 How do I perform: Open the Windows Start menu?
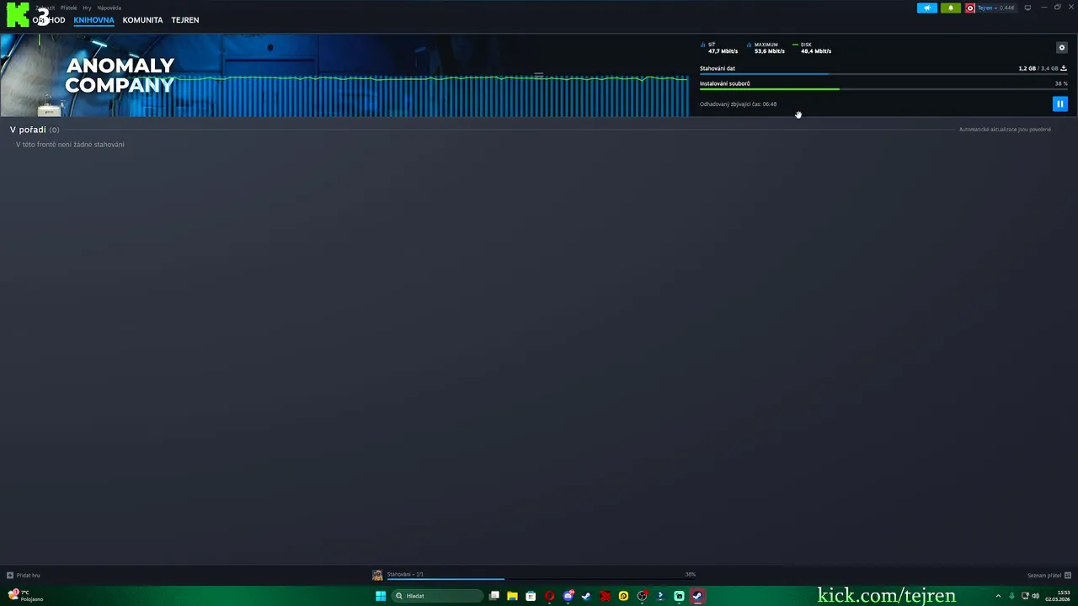381,596
